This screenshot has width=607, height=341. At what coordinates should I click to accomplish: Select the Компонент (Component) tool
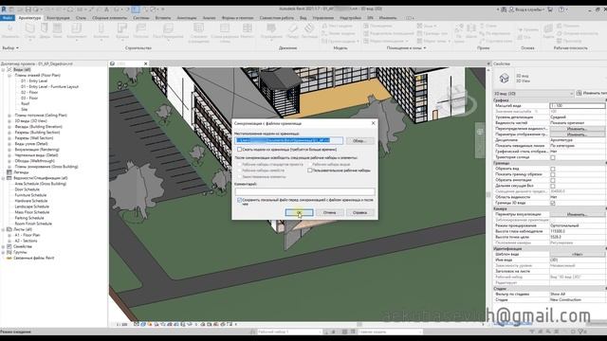[x=76, y=31]
